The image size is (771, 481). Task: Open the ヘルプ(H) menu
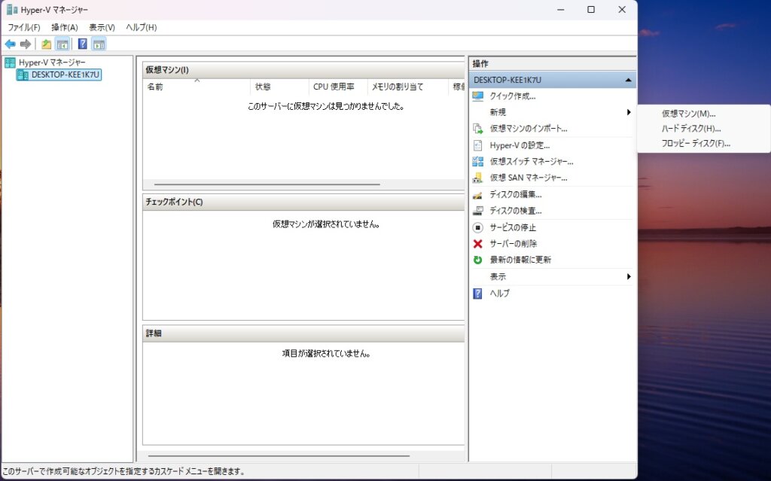click(141, 28)
